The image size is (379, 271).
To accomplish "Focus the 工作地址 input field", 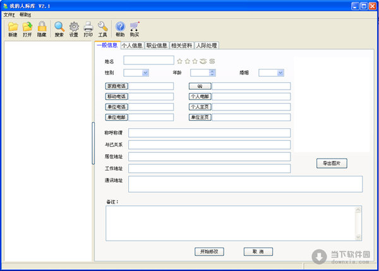I will click(209, 169).
